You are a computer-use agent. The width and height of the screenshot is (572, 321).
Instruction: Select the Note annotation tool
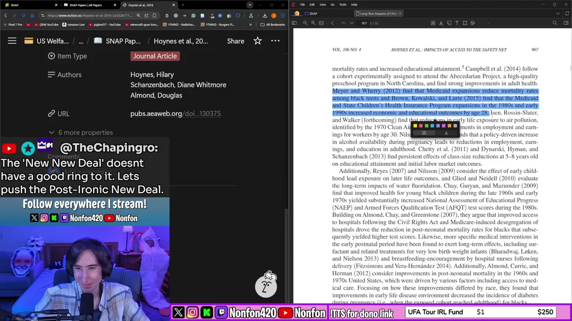tap(449, 23)
